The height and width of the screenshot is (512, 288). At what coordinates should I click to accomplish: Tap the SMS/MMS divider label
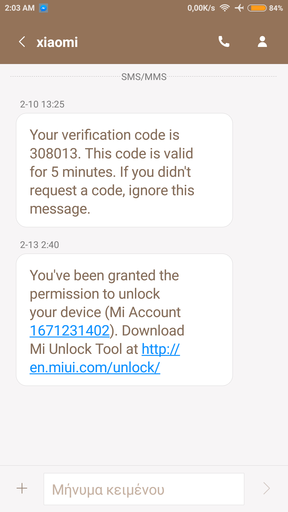[x=144, y=77]
